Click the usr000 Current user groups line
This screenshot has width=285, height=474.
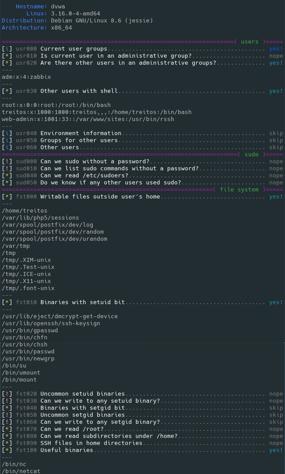[x=74, y=49]
